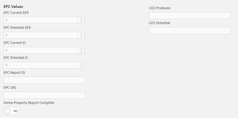This screenshot has width=238, height=118.
Task: Click the CO2 Potential input field
Action: pos(189,31)
